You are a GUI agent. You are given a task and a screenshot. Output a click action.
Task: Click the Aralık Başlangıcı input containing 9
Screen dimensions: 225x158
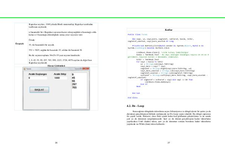(x=38, y=78)
